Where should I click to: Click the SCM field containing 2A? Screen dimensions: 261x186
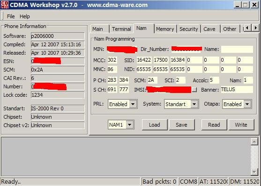click(153, 80)
